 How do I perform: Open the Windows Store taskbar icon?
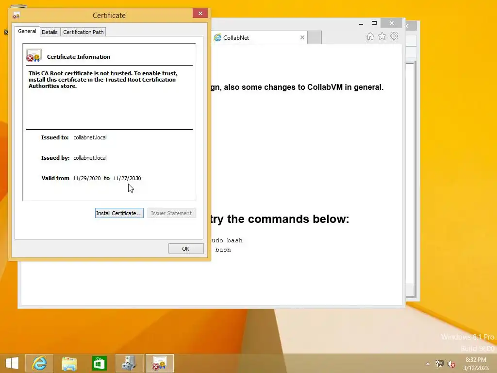tap(99, 363)
